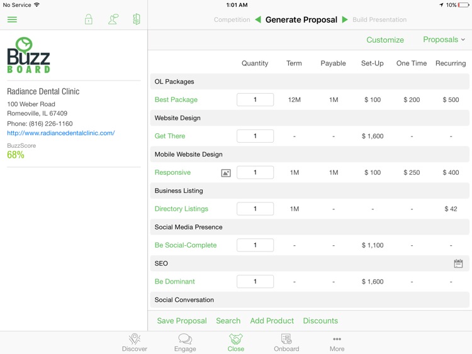Tap the 68% BuzzScore value
The width and height of the screenshot is (472, 354).
pyautogui.click(x=16, y=155)
